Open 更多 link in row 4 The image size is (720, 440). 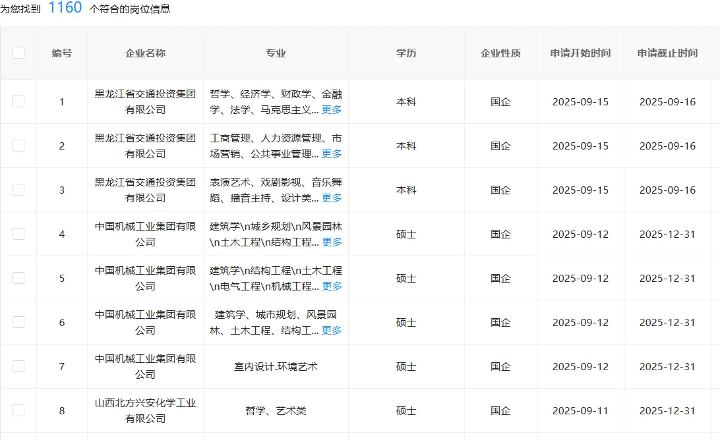[x=332, y=242]
